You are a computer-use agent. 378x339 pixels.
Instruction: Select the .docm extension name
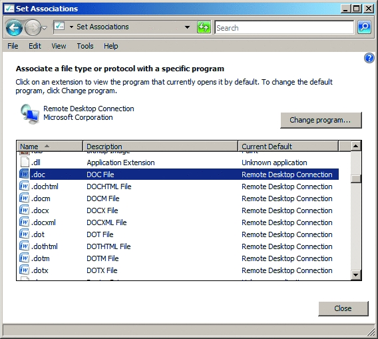coord(41,198)
